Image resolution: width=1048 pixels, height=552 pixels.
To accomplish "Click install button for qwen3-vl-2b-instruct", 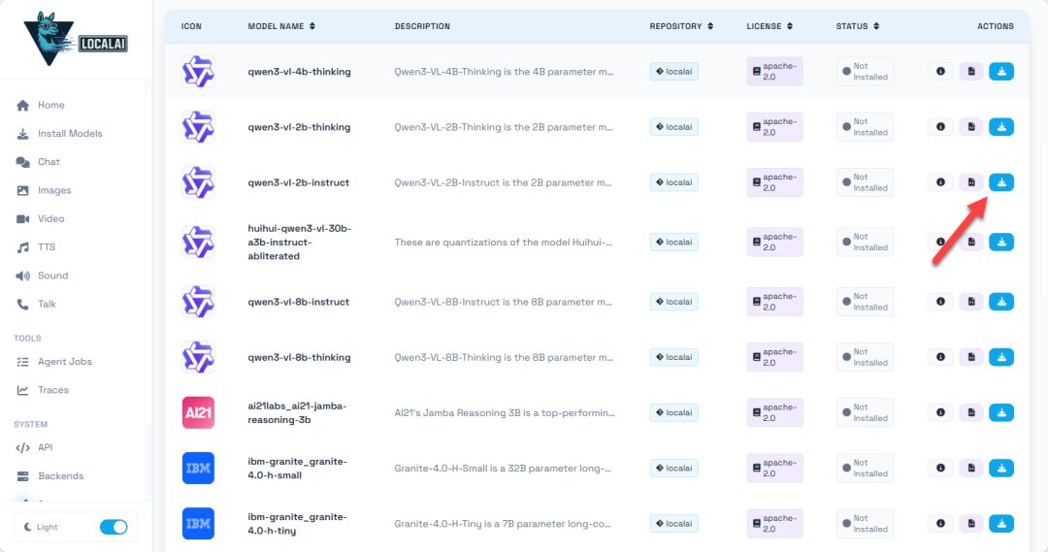I will 1001,182.
